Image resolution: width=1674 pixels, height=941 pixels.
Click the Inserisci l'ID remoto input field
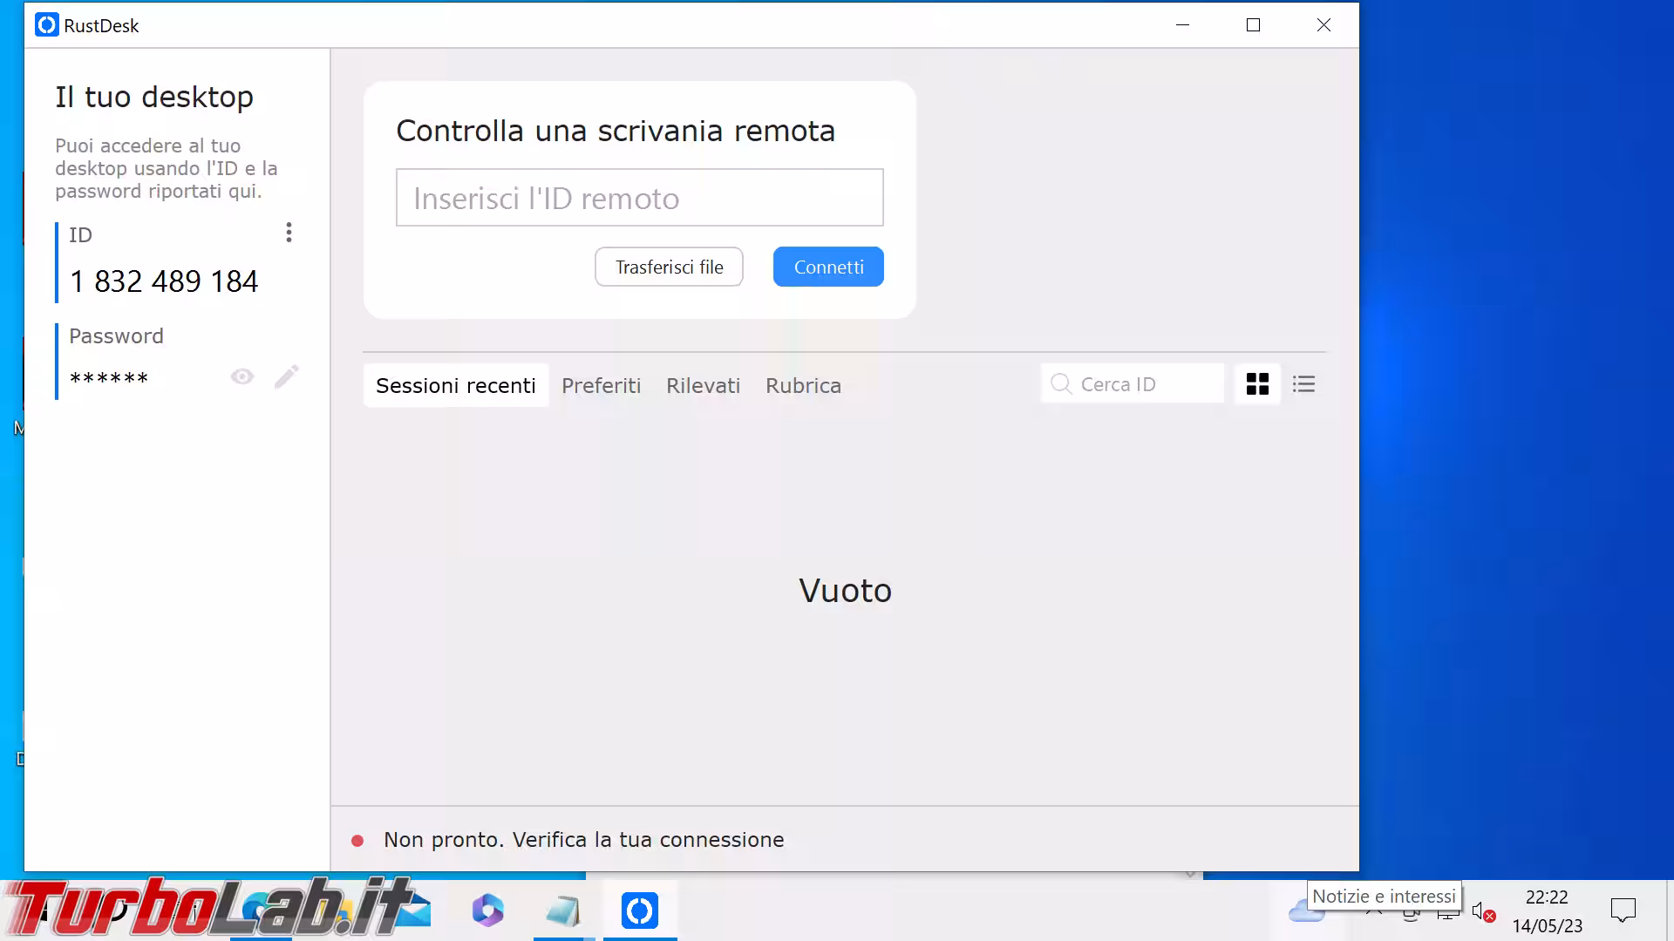tap(639, 198)
